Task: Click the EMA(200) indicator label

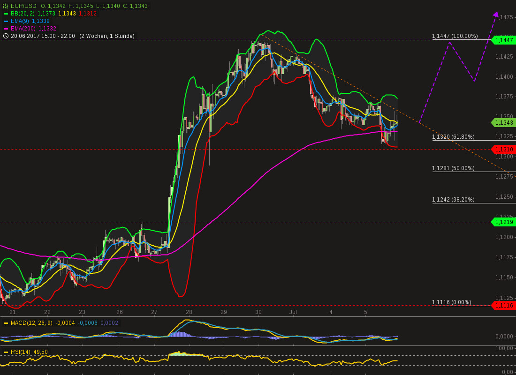Action: point(23,29)
